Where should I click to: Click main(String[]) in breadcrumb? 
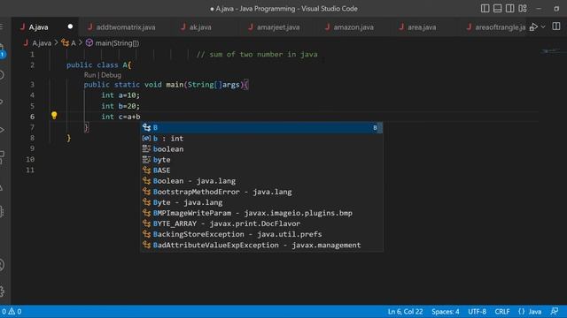(117, 43)
